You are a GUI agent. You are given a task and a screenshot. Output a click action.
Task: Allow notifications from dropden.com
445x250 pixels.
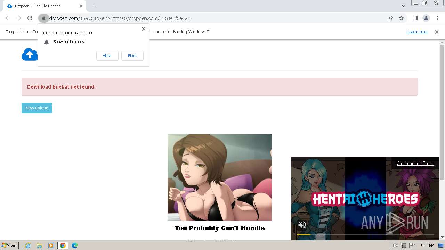[x=107, y=56]
